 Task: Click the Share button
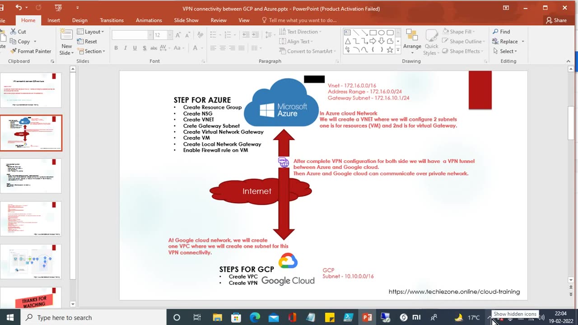coord(556,20)
